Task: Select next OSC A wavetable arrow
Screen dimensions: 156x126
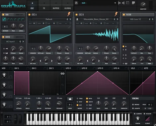Action: (70, 19)
